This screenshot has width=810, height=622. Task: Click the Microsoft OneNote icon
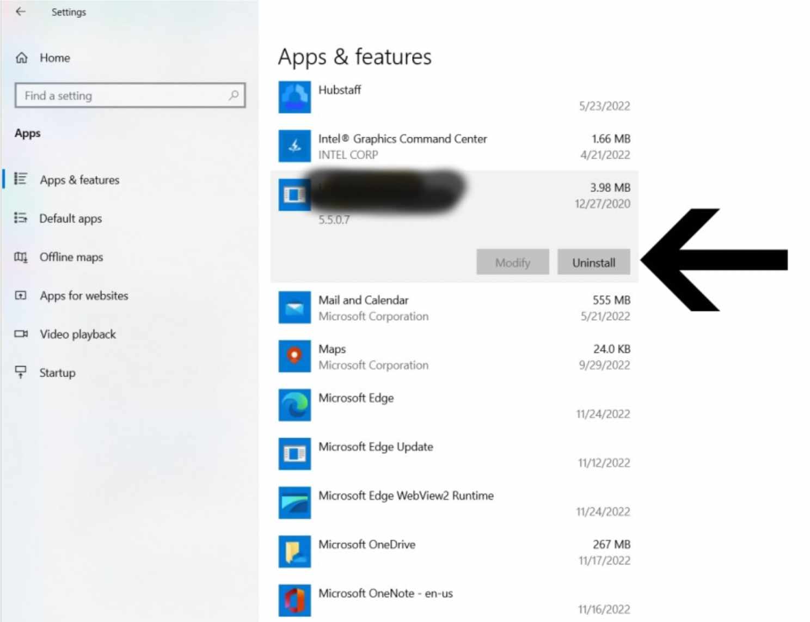[x=294, y=600]
